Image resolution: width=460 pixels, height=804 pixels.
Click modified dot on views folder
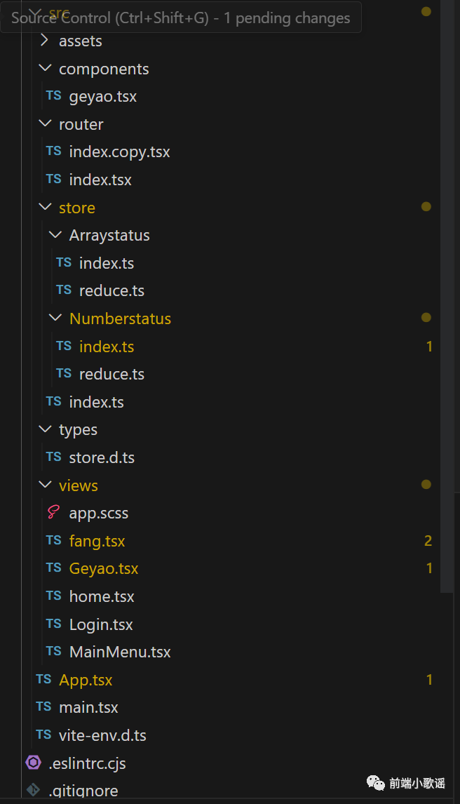(426, 485)
